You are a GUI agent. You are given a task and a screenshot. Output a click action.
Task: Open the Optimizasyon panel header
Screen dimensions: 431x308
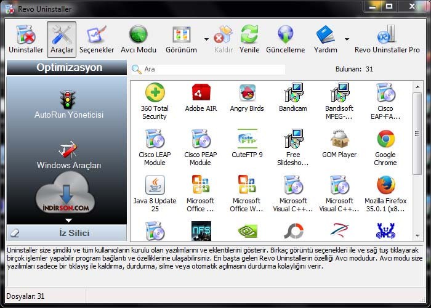coord(66,68)
